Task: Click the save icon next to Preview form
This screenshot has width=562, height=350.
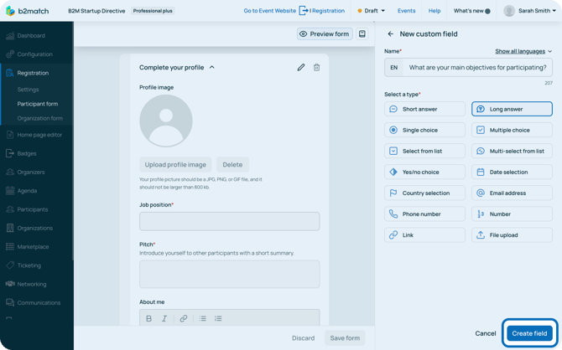Action: click(x=362, y=34)
